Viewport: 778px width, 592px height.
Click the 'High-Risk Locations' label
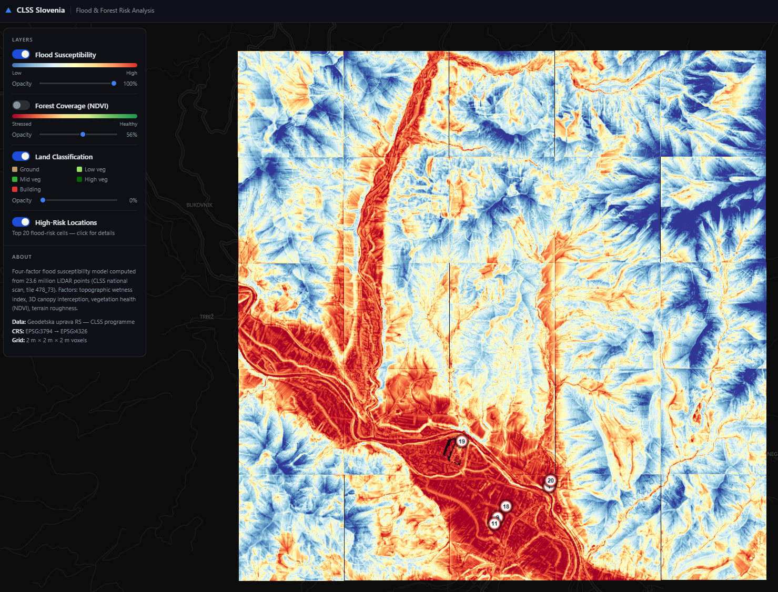tap(66, 222)
